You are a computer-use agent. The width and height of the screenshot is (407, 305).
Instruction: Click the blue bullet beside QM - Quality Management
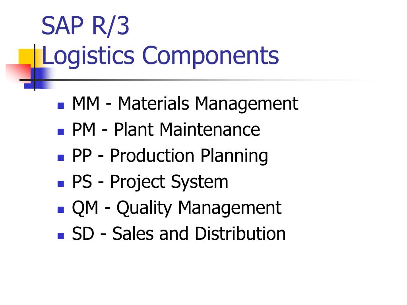tap(61, 210)
